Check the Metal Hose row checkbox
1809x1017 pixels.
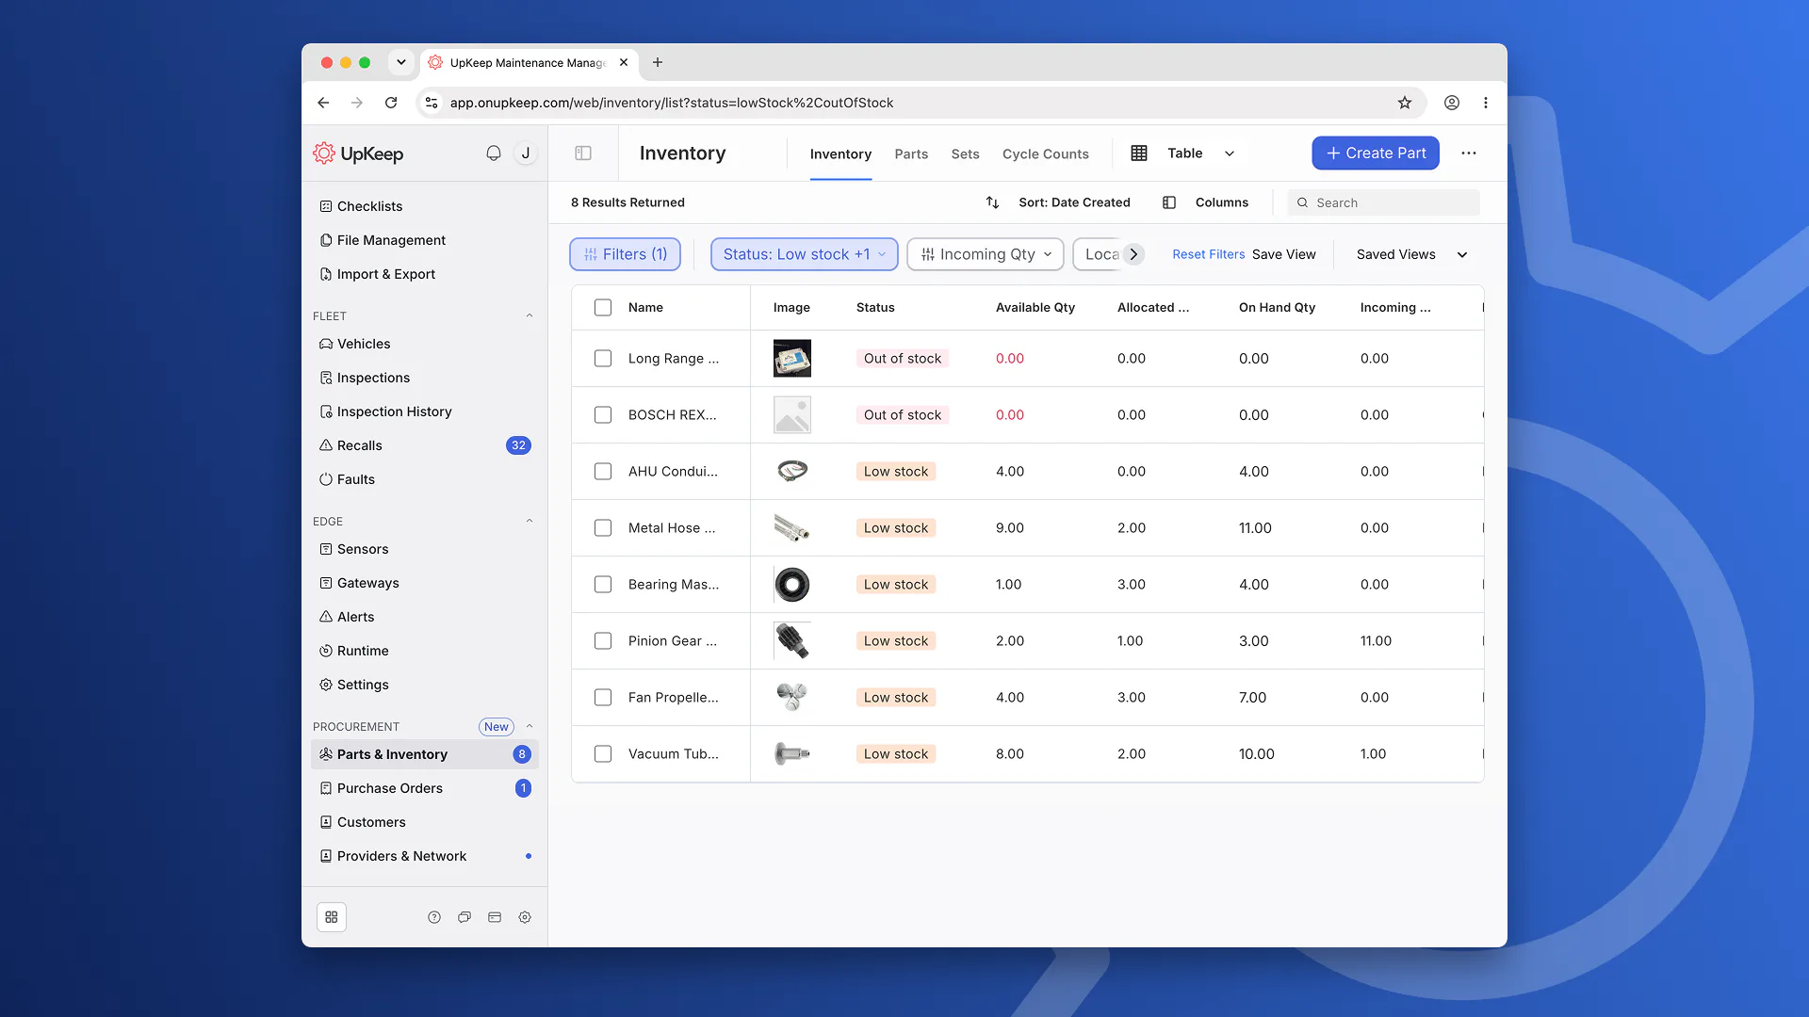603,528
